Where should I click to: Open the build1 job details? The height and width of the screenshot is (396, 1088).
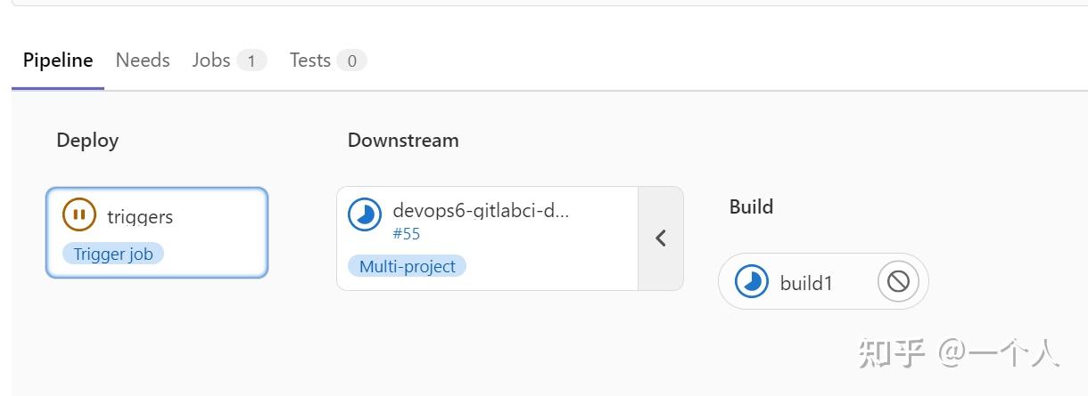[x=806, y=283]
